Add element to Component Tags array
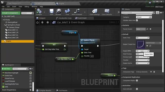This screenshot has height=92, width=165. (x=151, y=72)
